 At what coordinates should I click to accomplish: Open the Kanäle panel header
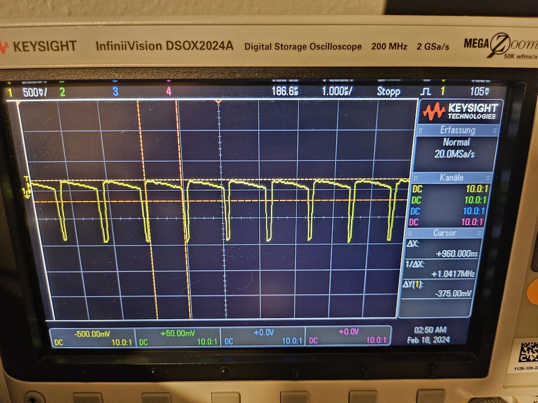(x=452, y=177)
